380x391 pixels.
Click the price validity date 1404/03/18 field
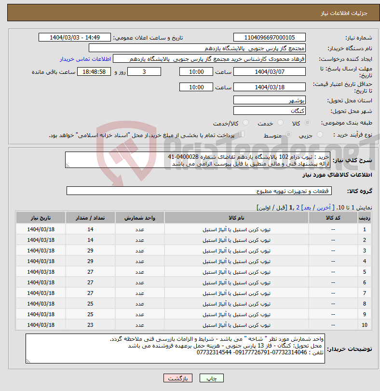(270, 87)
